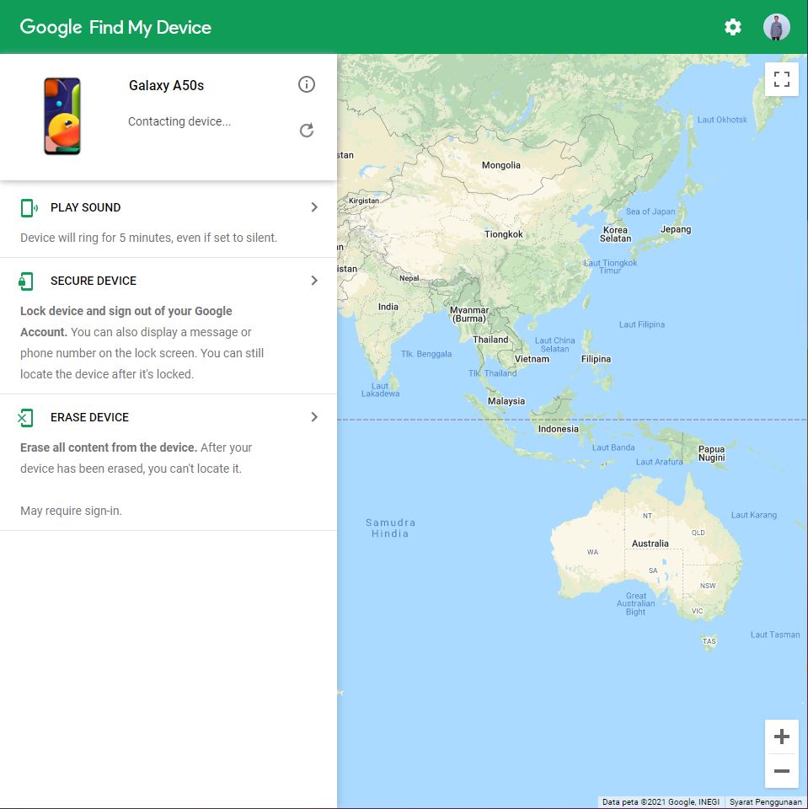Image resolution: width=808 pixels, height=809 pixels.
Task: Click Mongolia label on the map
Action: 501,165
